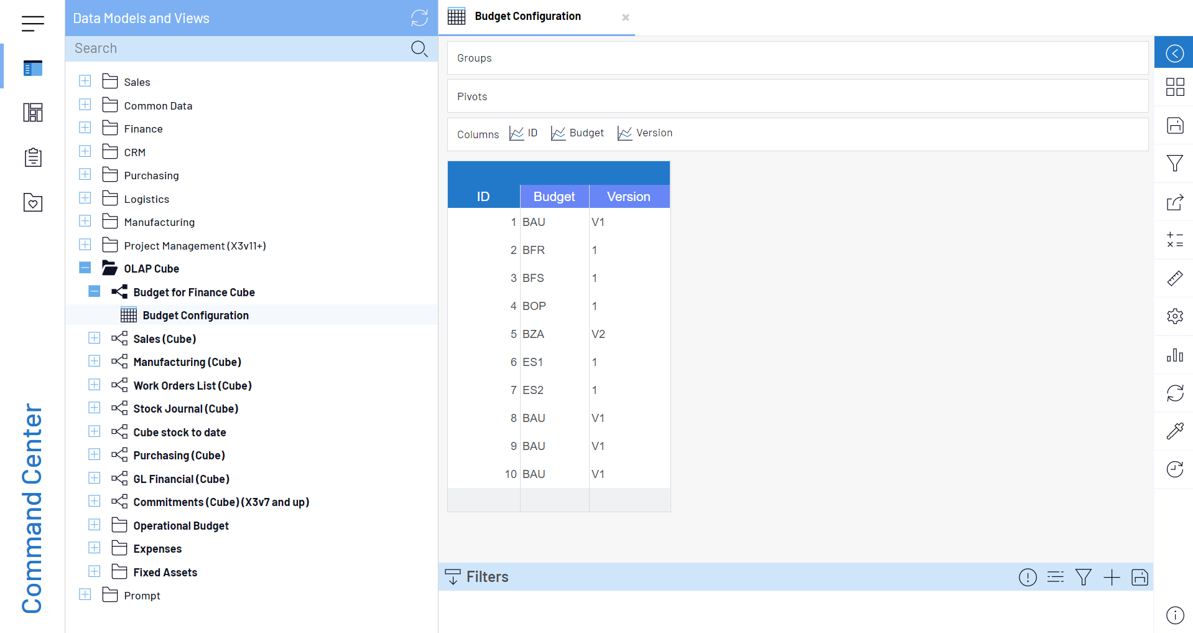Collapse the OLAP Cube folder

[85, 268]
